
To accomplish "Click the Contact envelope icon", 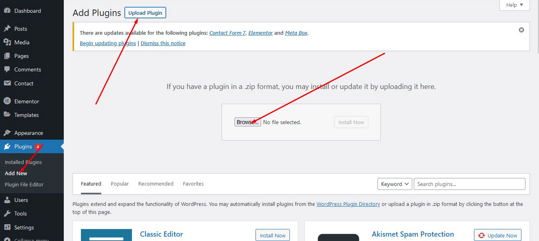I will coord(7,83).
